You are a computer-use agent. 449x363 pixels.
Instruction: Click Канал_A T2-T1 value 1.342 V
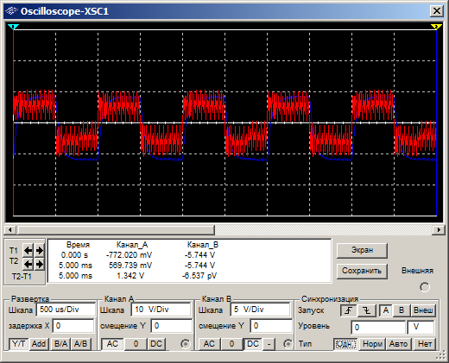[130, 276]
